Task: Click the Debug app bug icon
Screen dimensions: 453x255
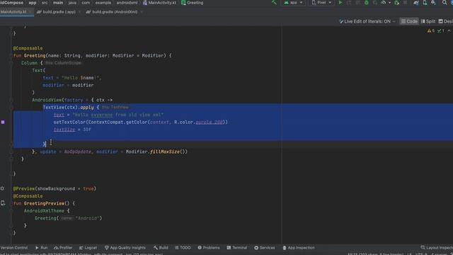Action: [367, 3]
